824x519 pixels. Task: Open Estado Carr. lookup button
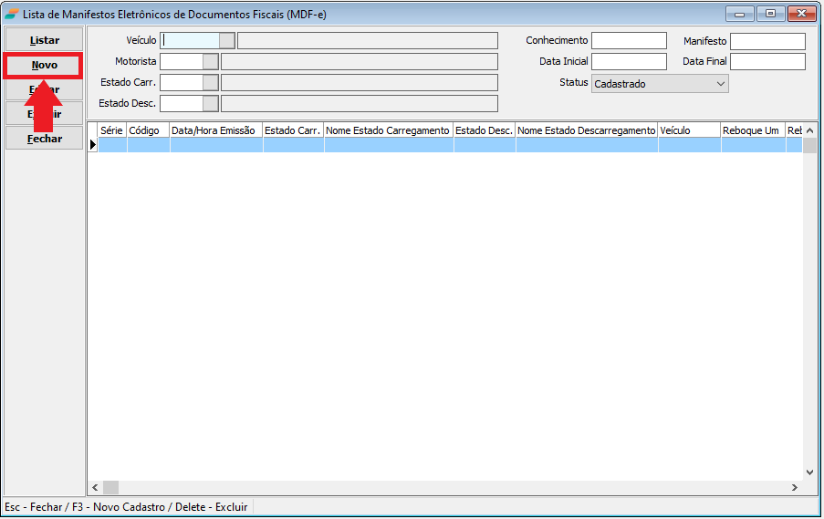[211, 82]
